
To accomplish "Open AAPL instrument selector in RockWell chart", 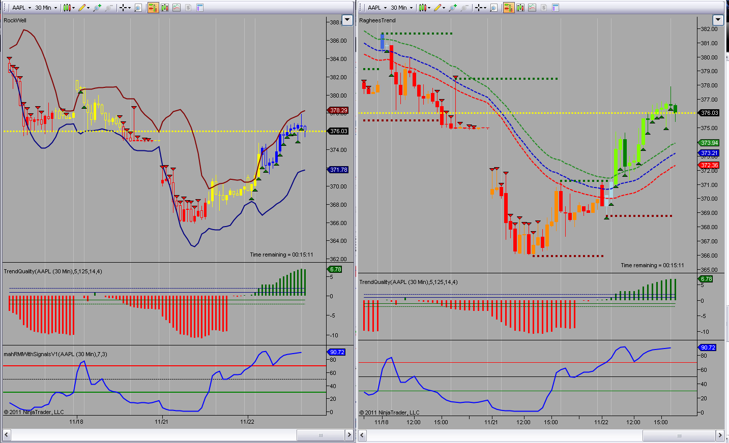I will (21, 8).
